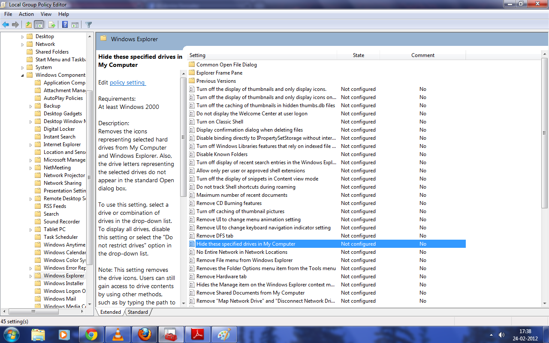The height and width of the screenshot is (343, 549).
Task: Toggle the Show/Hide Console Tree toolbar icon
Action: point(39,25)
